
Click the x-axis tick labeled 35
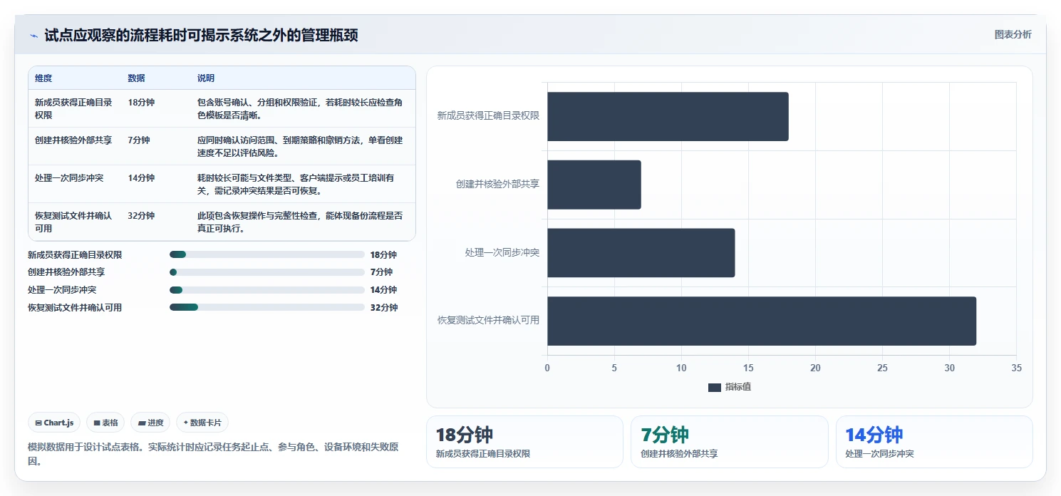click(x=1016, y=368)
